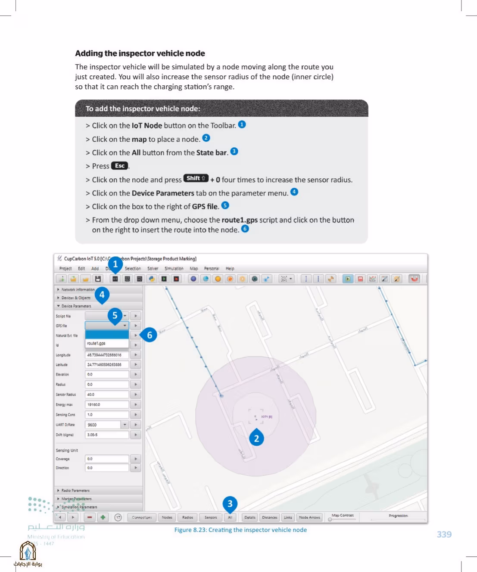This screenshot has width=477, height=572.
Task: Open the Solver menu
Action: point(153,268)
